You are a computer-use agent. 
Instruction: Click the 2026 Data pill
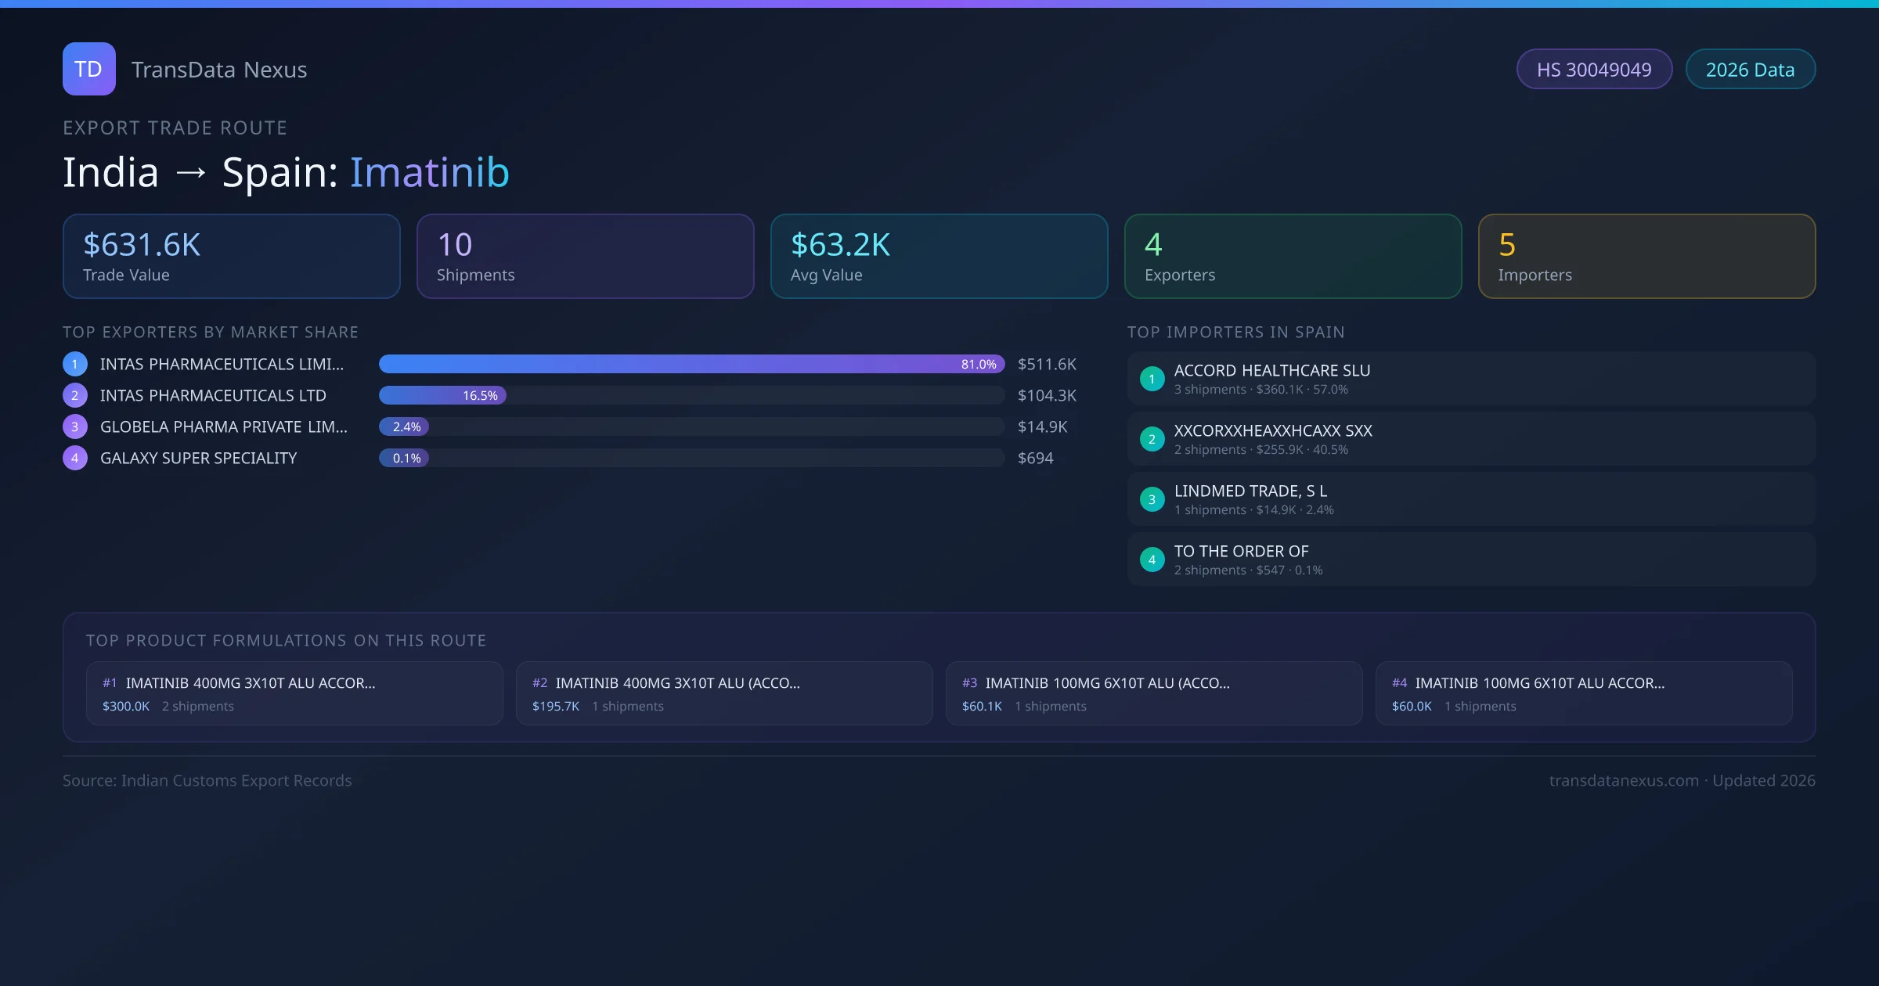(x=1750, y=70)
